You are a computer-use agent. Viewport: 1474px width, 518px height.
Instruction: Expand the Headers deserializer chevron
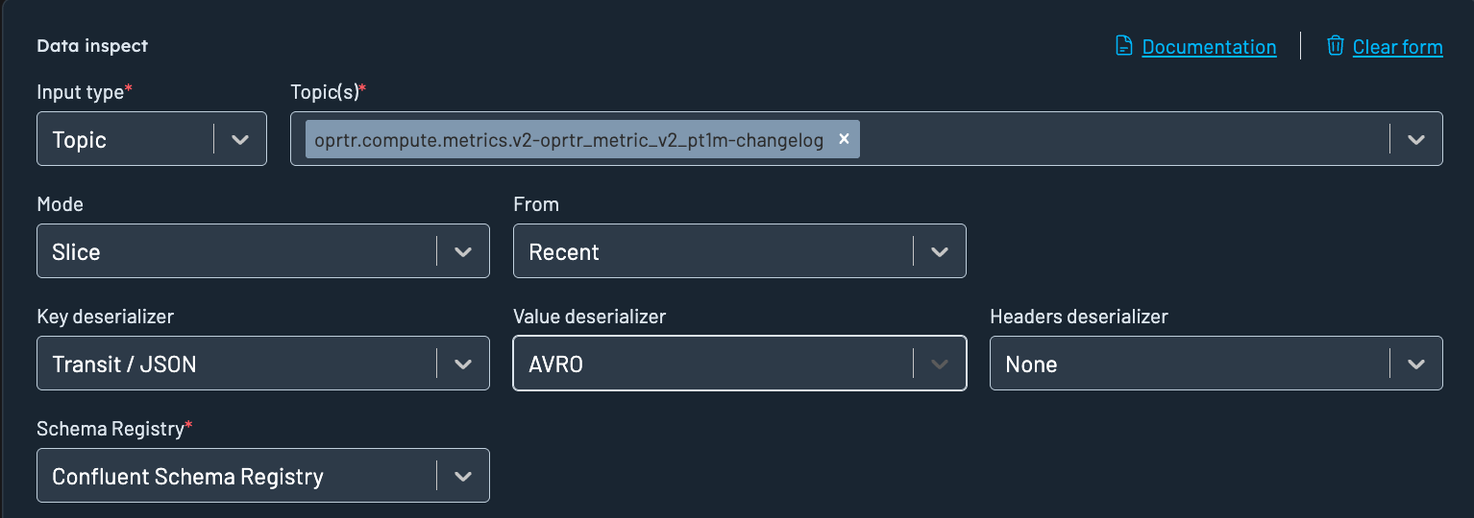[1415, 365]
